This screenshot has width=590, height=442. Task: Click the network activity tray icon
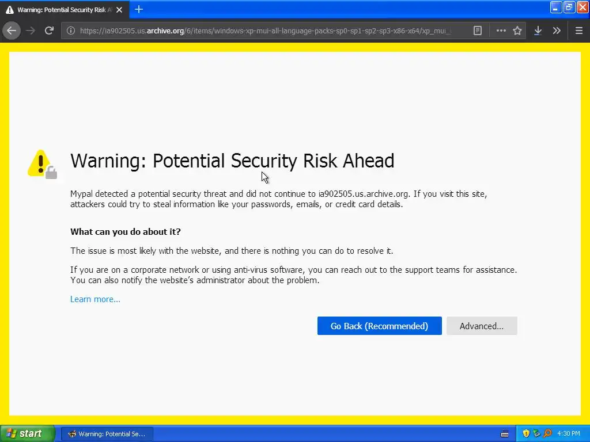point(536,434)
